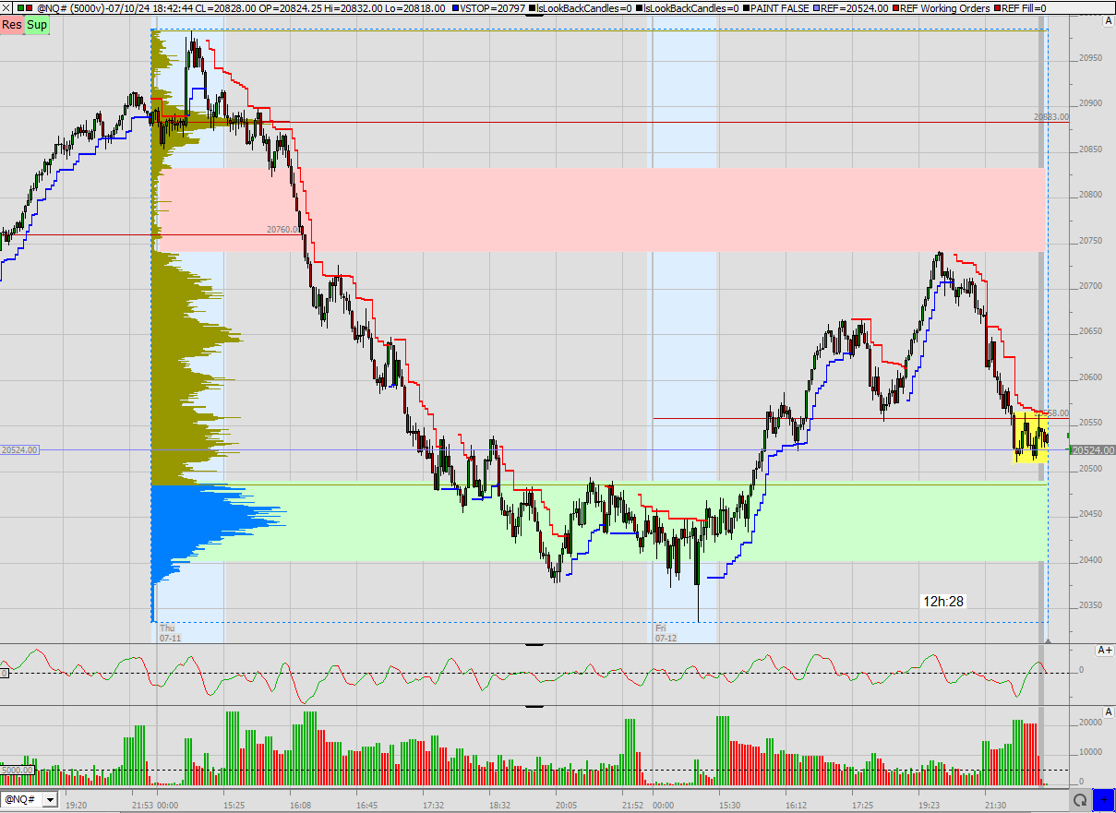
Task: Click the Thu 07-11 date marker
Action: [x=170, y=632]
